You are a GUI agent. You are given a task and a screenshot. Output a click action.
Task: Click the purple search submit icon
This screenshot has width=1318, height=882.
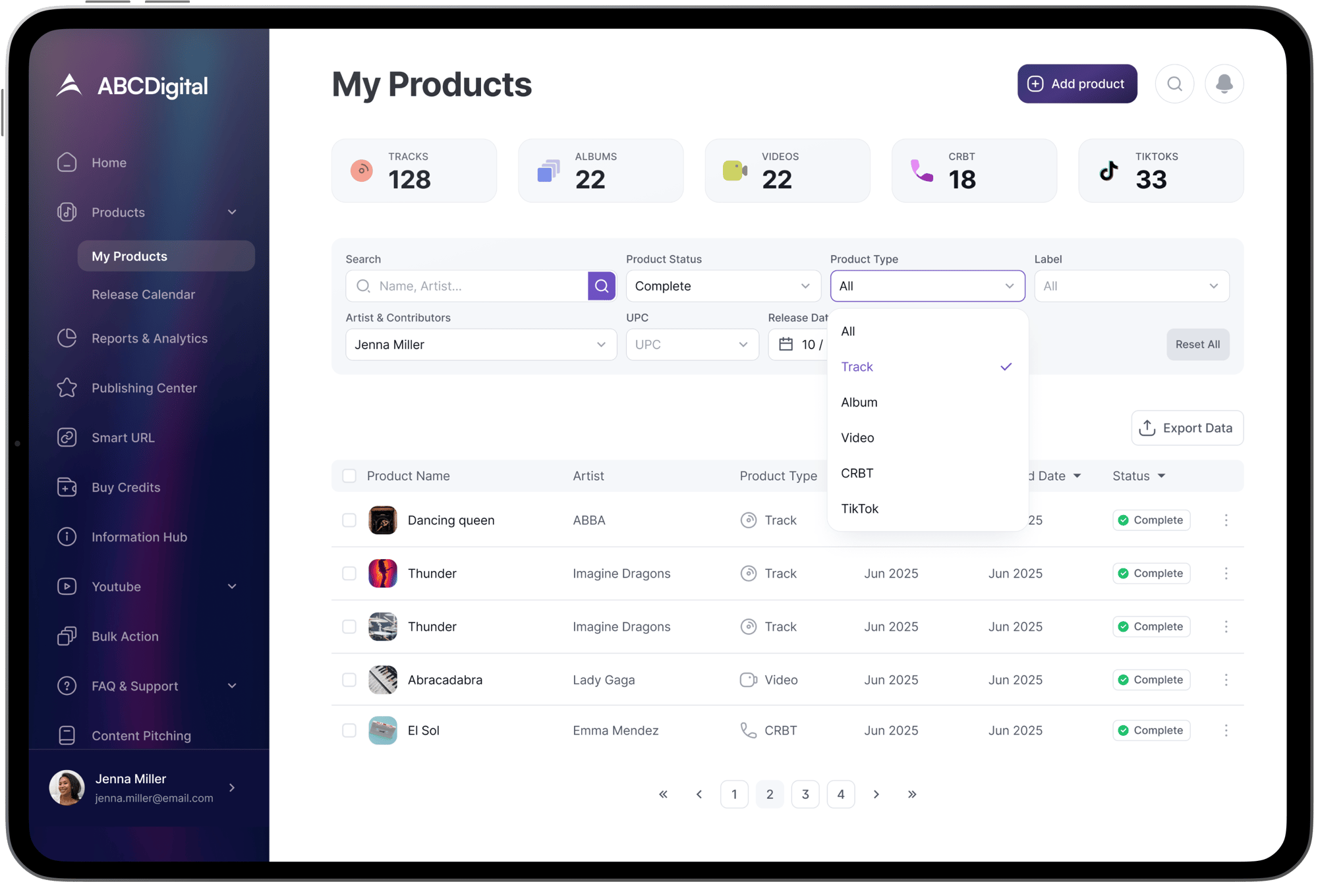[601, 286]
